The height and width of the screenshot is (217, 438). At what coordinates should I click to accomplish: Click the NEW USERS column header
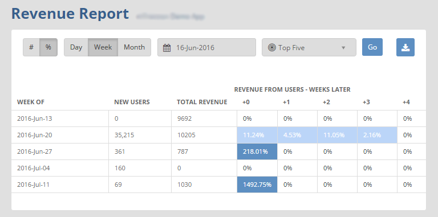coord(132,102)
